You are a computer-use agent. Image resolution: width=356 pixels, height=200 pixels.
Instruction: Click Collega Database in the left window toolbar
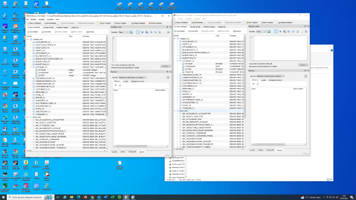138,23
